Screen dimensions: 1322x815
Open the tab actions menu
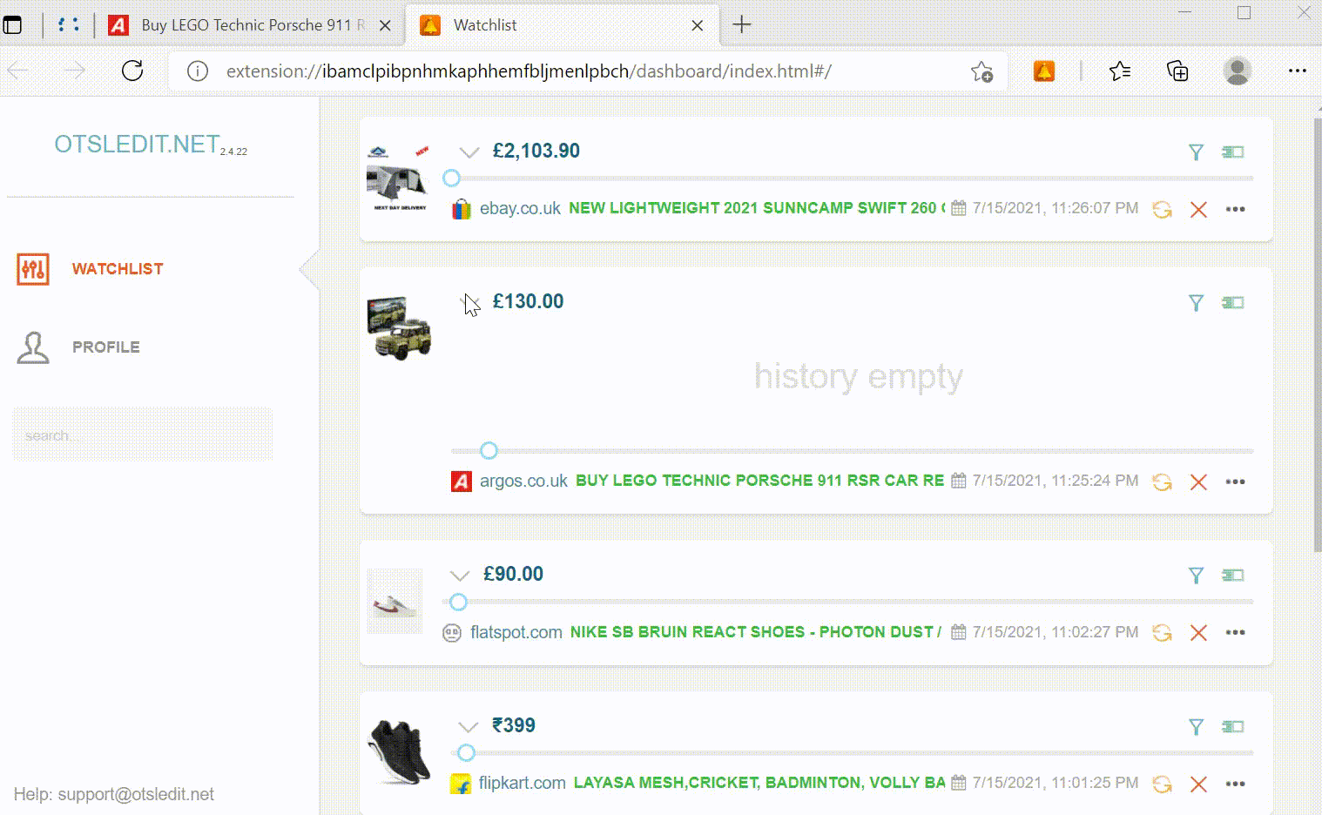pyautogui.click(x=12, y=25)
